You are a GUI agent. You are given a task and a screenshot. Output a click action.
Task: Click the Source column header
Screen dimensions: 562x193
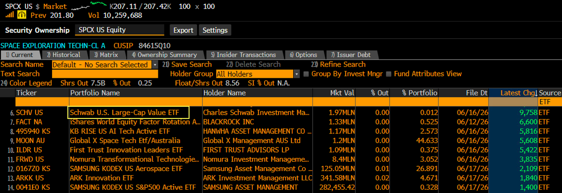(x=550, y=93)
